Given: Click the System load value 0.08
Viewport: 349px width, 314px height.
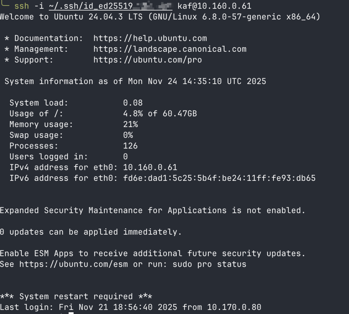Looking at the screenshot, I should click(x=133, y=103).
